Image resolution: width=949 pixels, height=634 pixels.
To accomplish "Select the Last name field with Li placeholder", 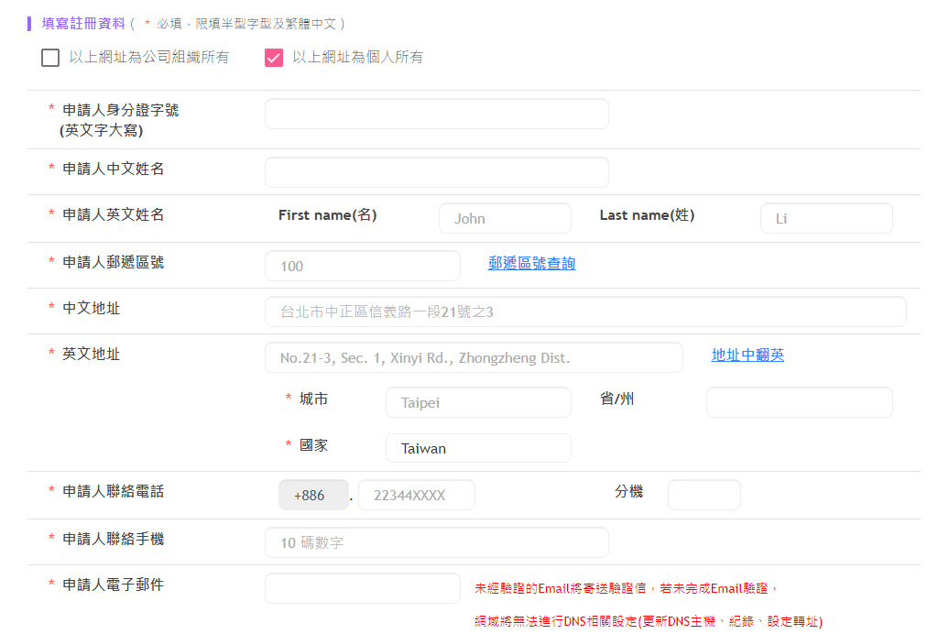I will tap(826, 219).
